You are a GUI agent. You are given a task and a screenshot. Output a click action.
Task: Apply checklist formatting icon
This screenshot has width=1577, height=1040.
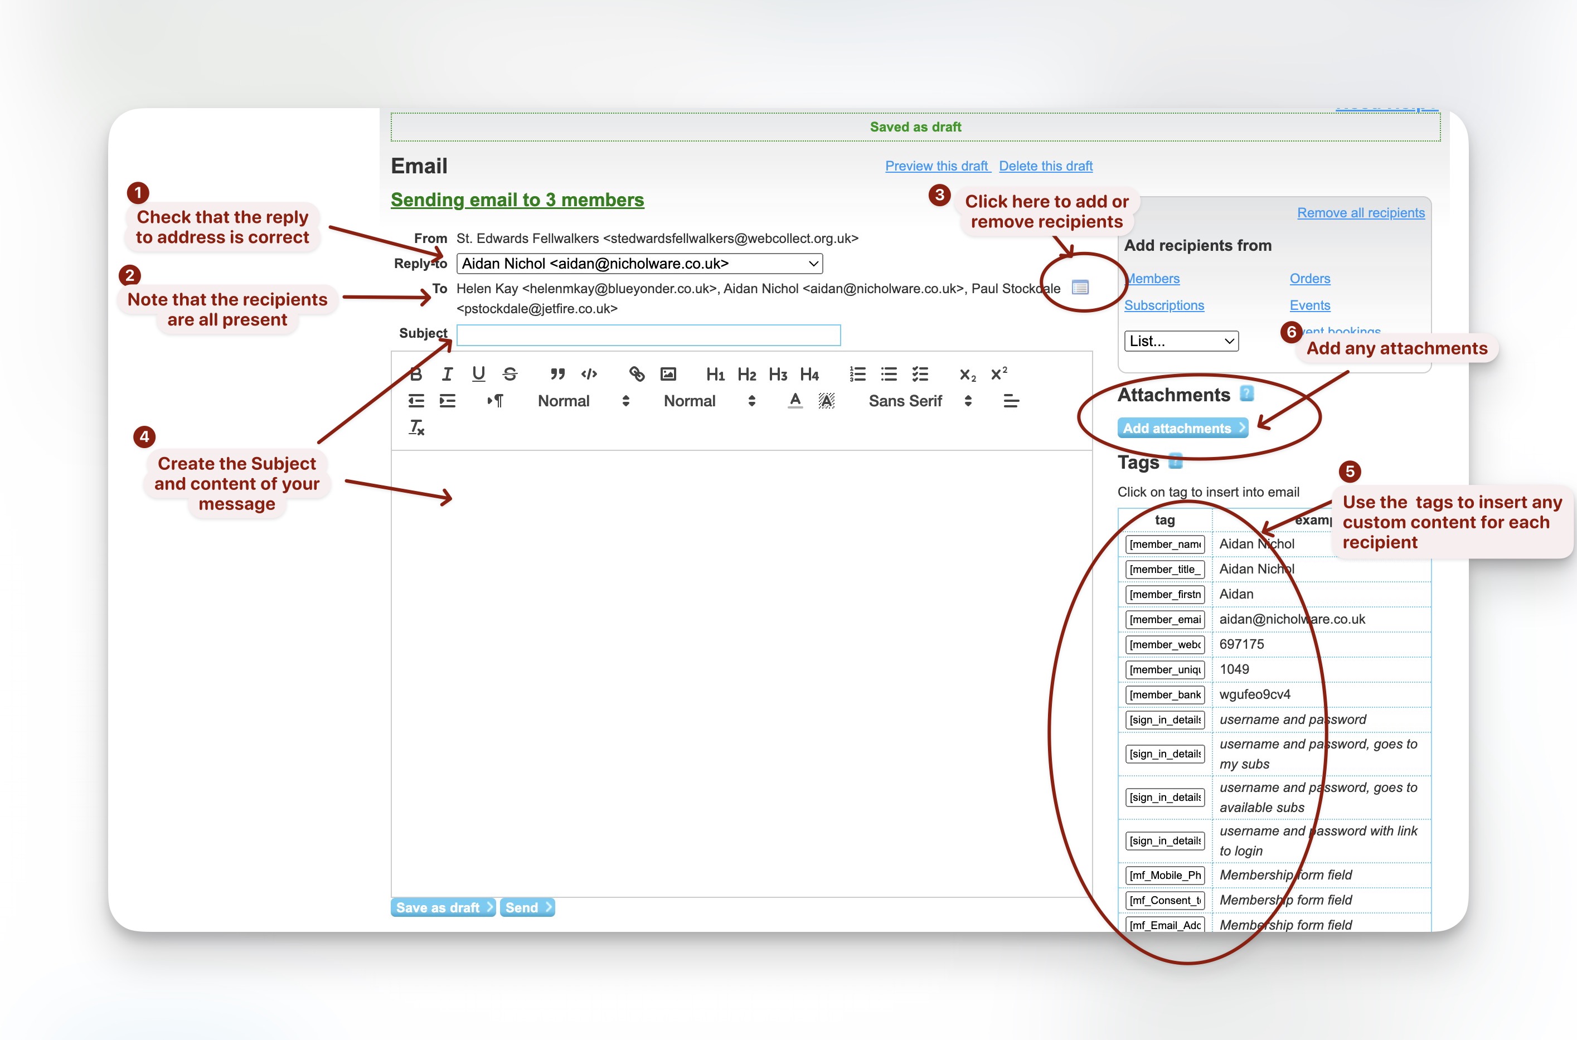tap(920, 374)
